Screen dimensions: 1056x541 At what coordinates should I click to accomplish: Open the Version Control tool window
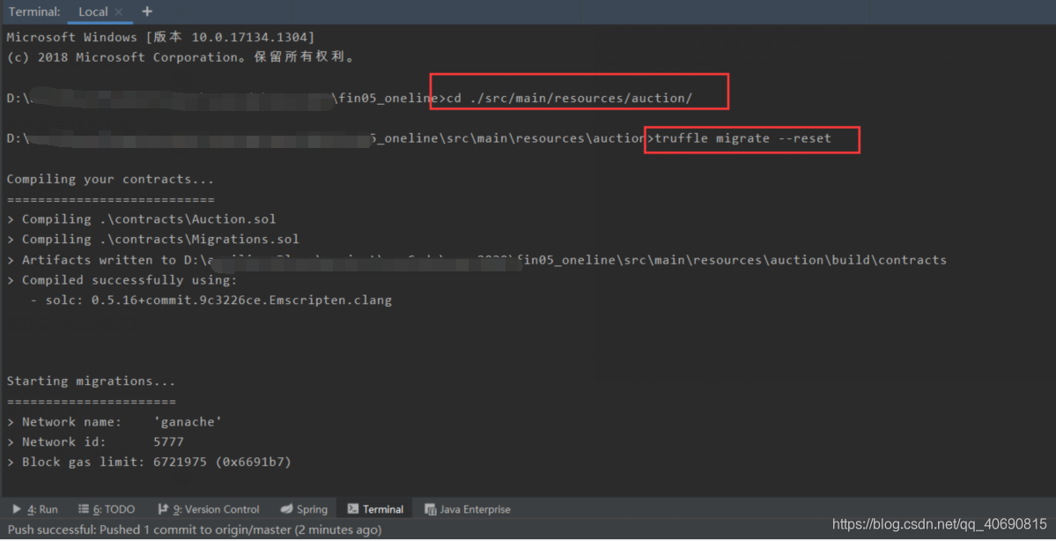point(208,509)
